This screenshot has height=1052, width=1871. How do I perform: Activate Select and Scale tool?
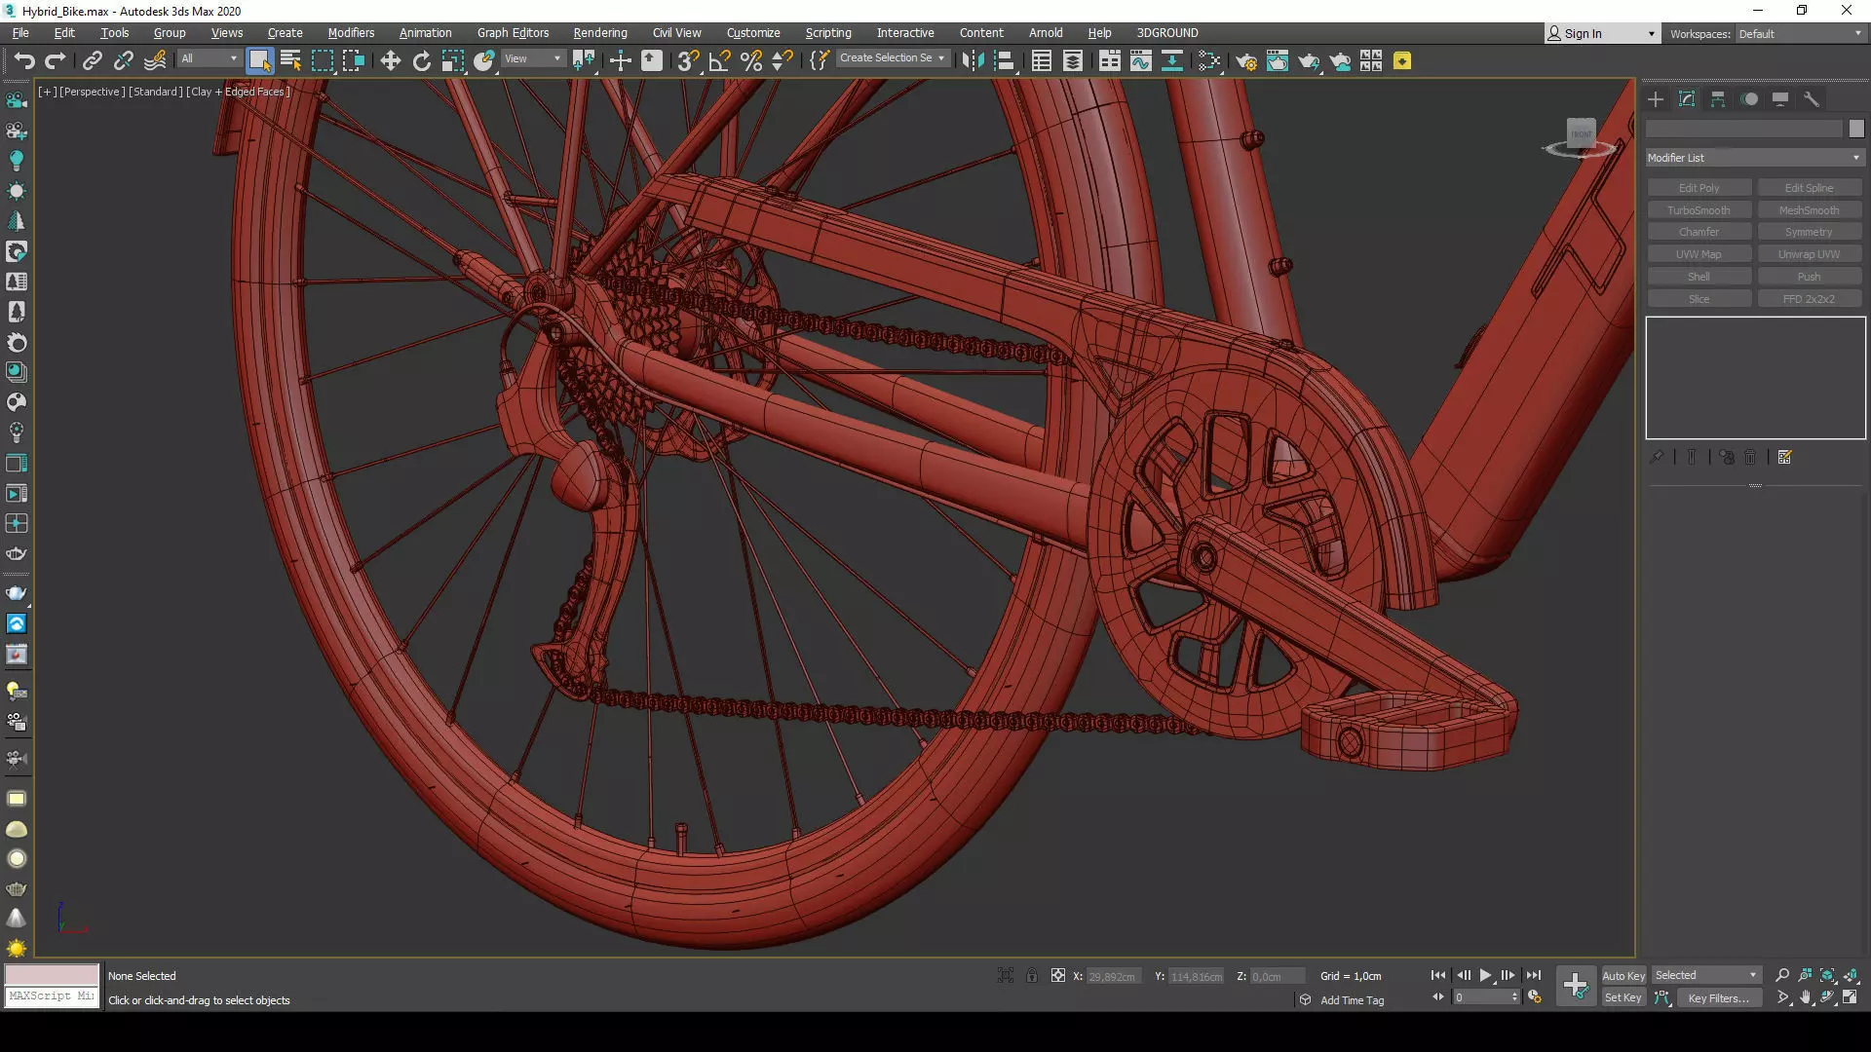pos(452,61)
